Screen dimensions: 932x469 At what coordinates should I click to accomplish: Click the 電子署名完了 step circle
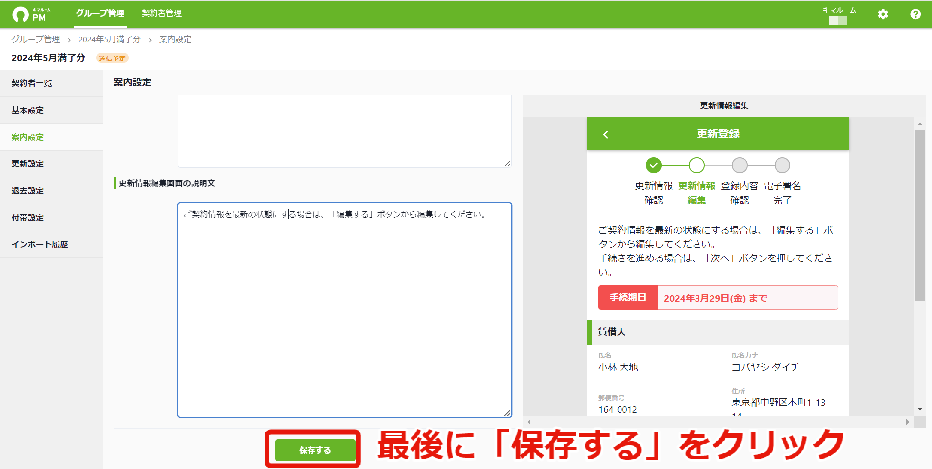point(782,165)
